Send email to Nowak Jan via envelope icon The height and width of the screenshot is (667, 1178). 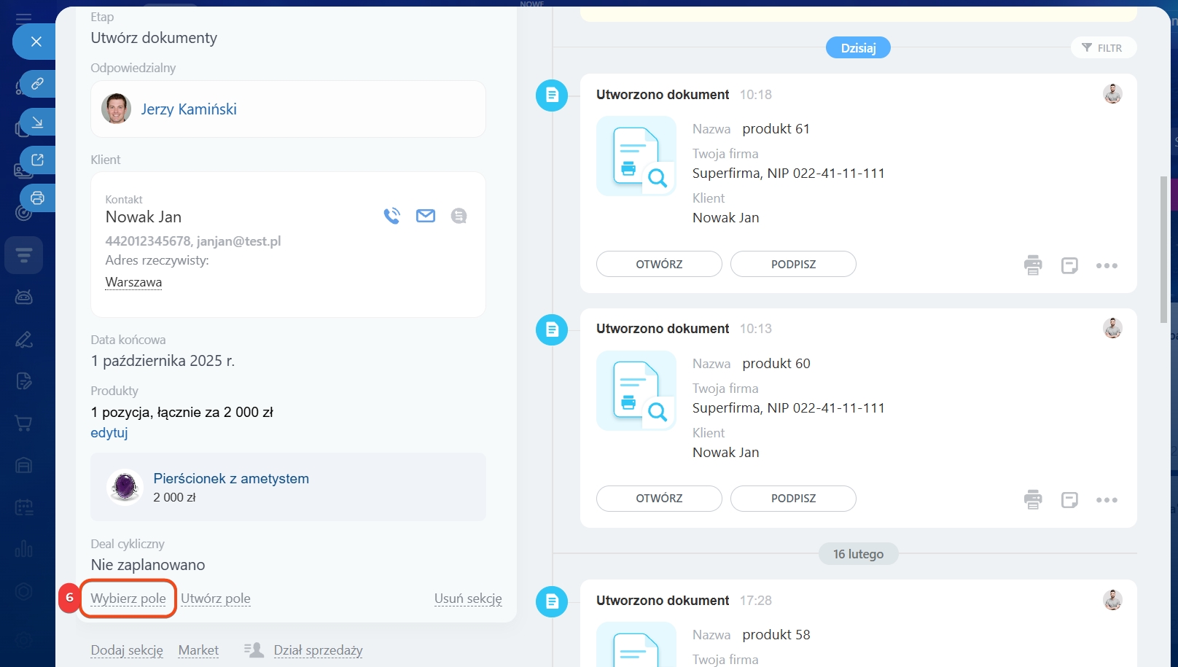pos(426,216)
